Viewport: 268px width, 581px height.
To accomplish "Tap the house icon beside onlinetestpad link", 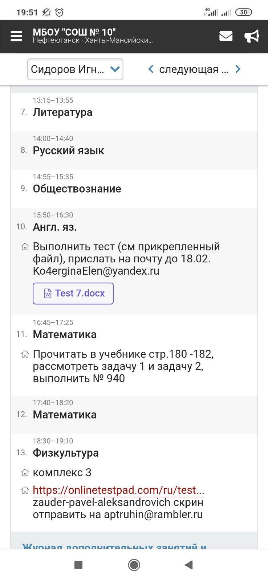I will click(x=25, y=491).
